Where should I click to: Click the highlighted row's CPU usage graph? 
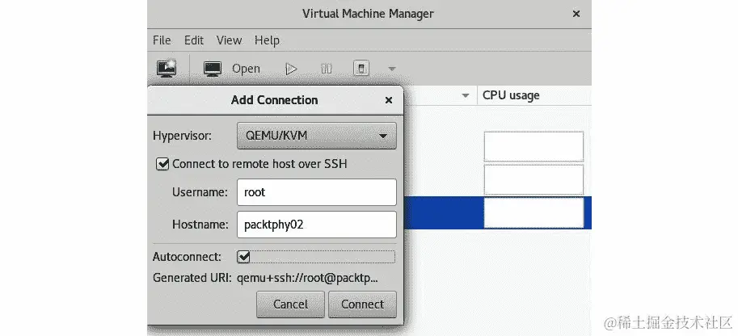[x=533, y=212]
